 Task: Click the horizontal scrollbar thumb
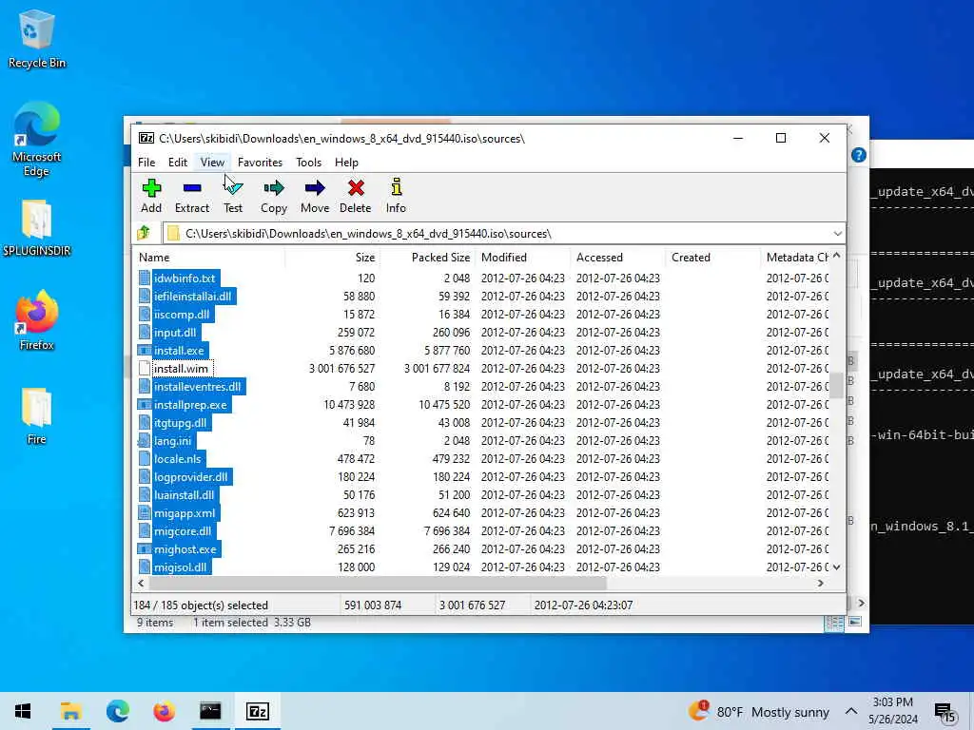click(x=377, y=583)
